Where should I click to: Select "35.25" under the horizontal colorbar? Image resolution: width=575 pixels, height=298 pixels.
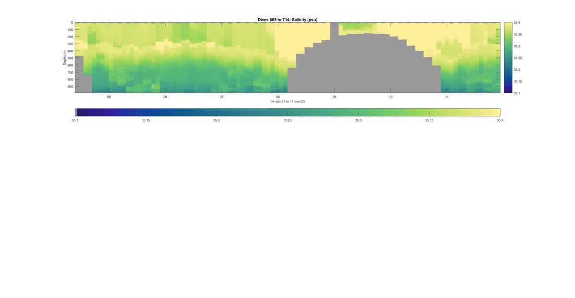click(x=287, y=120)
